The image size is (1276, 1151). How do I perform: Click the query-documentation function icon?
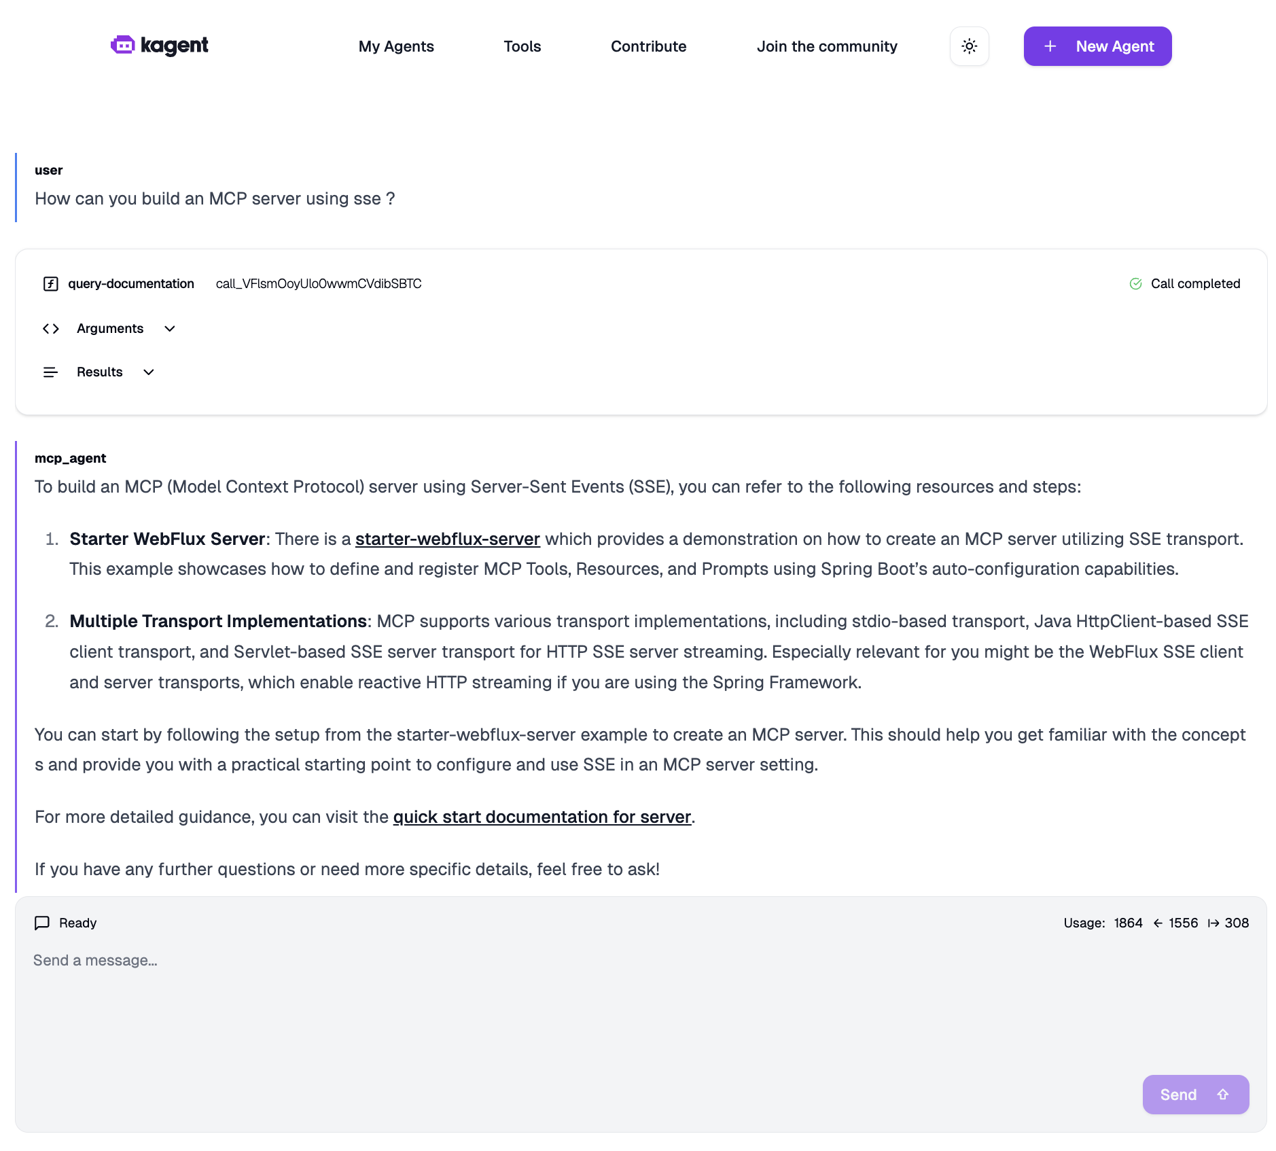click(51, 284)
